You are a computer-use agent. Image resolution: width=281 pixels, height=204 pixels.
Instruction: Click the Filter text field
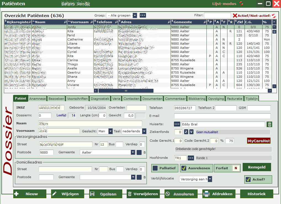(x=217, y=15)
